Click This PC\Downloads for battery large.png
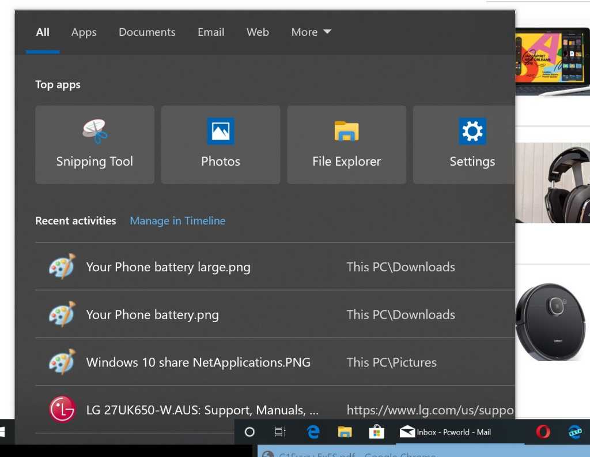This screenshot has width=590, height=457. point(401,267)
